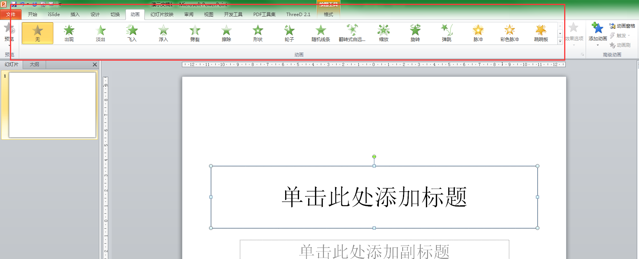Select slide 1 thumbnail
The width and height of the screenshot is (639, 259).
pyautogui.click(x=52, y=105)
